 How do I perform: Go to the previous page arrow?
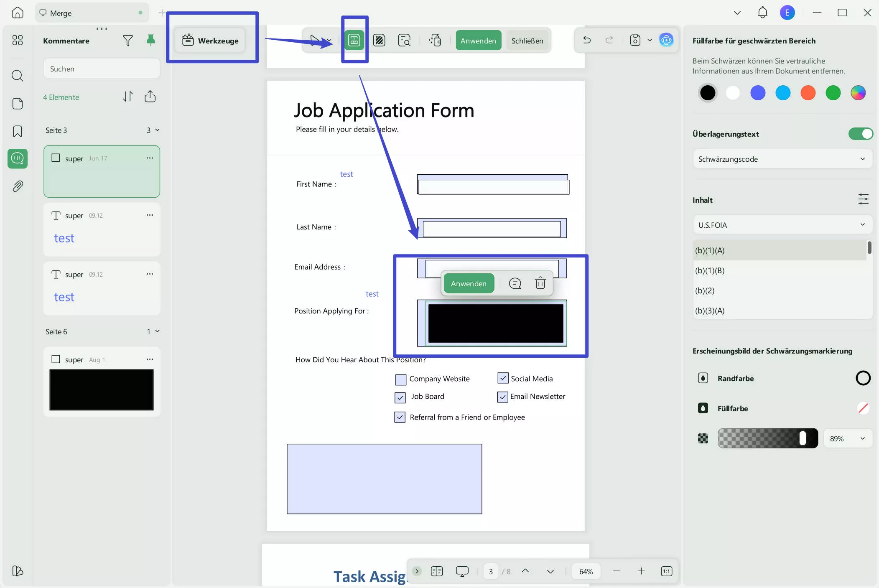[x=525, y=571]
